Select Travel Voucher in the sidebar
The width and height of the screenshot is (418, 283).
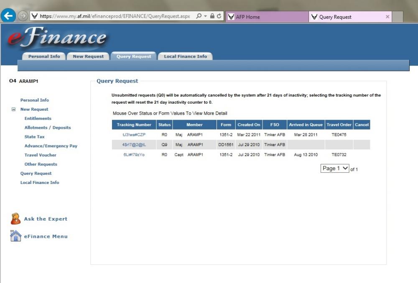click(40, 155)
